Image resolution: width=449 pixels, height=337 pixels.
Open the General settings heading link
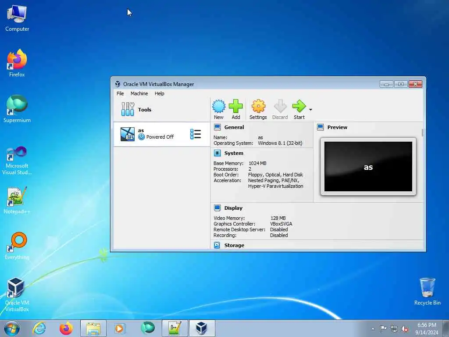tap(234, 127)
